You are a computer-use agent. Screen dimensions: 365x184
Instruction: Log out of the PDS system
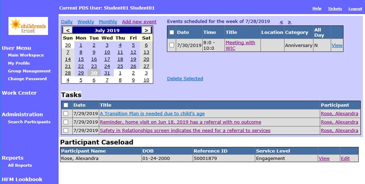(355, 8)
